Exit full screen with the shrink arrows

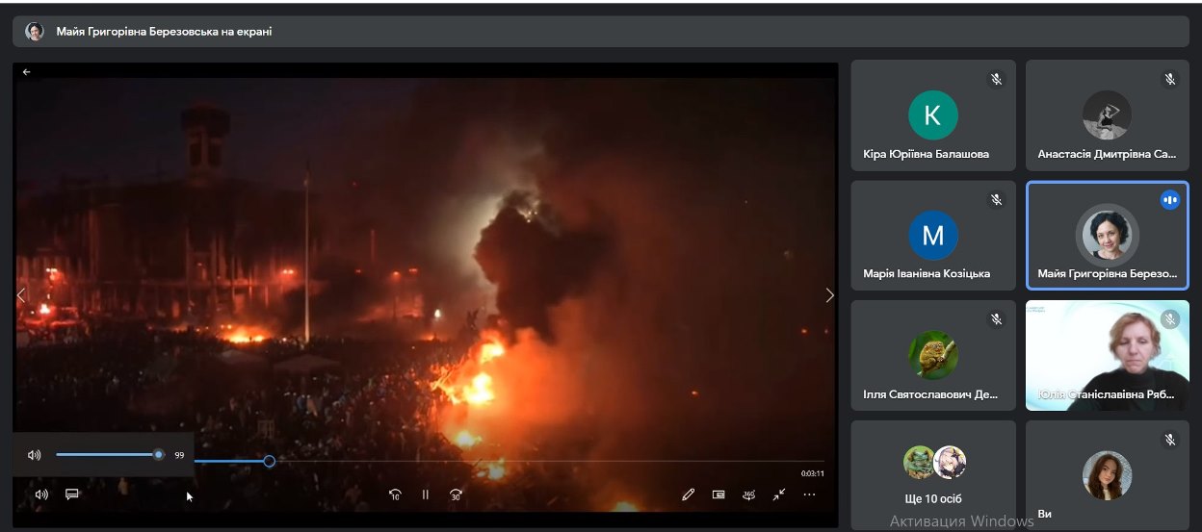tap(779, 494)
